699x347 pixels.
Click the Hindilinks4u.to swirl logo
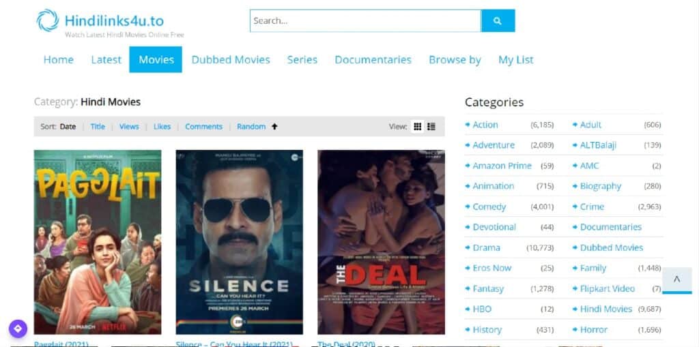coord(47,20)
